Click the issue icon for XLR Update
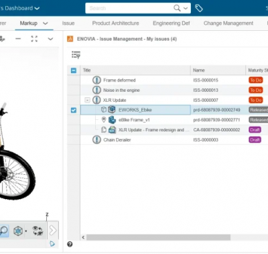This screenshot has height=254, width=268. (x=96, y=100)
